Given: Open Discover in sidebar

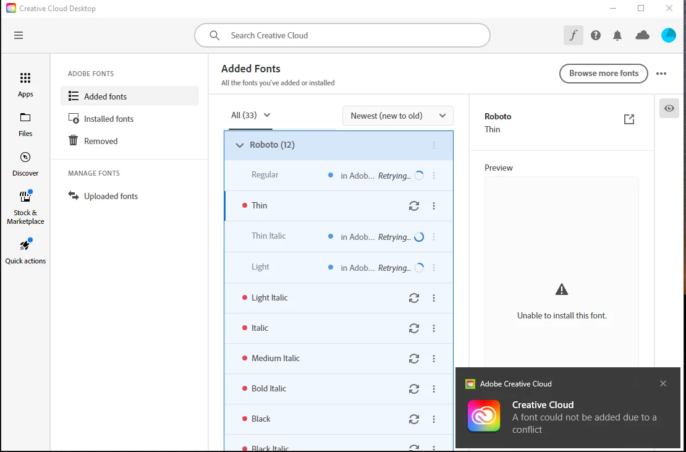Looking at the screenshot, I should (25, 164).
